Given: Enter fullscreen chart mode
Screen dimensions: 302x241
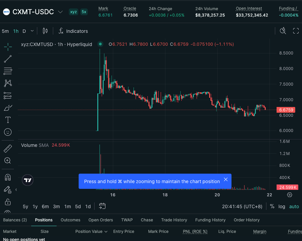Looking at the screenshot, I should point(296,31).
